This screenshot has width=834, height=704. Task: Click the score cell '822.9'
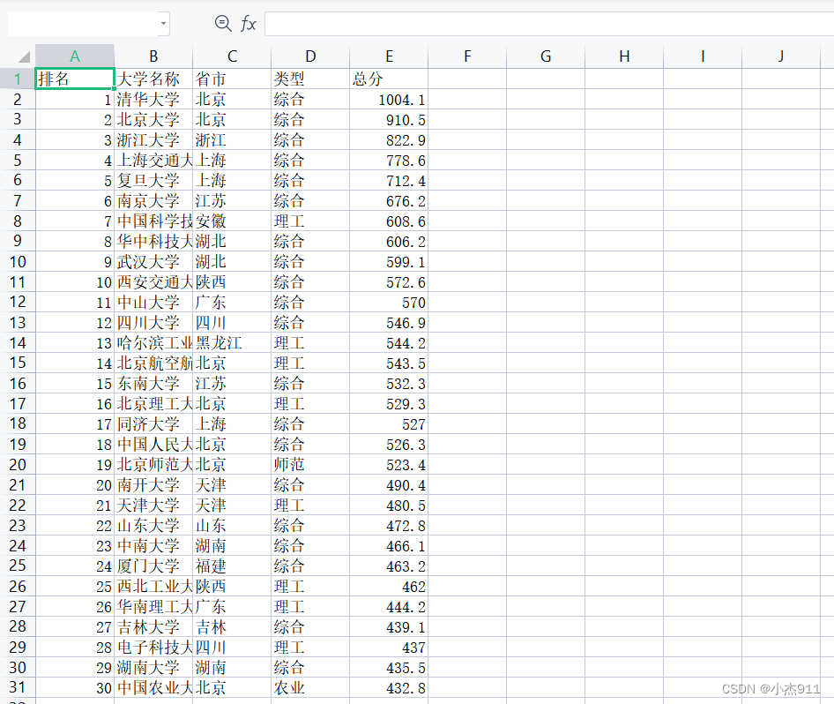tap(389, 139)
